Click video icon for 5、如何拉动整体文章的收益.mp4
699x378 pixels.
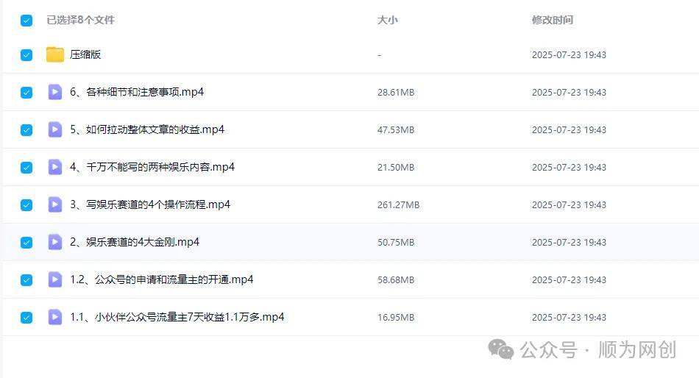(x=55, y=129)
